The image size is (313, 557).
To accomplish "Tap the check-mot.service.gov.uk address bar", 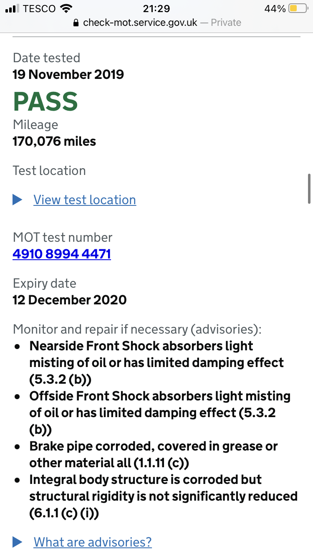I will pos(140,23).
